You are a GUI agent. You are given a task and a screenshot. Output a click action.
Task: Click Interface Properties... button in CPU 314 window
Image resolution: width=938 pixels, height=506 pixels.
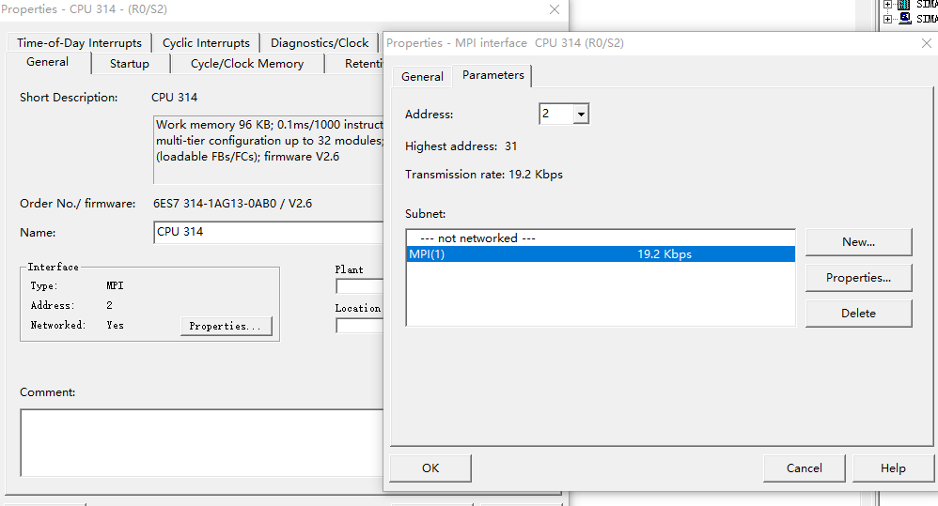pos(226,326)
